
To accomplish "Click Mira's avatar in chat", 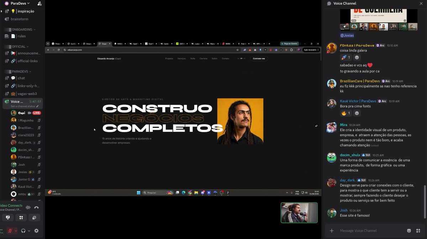I will [x=332, y=127].
